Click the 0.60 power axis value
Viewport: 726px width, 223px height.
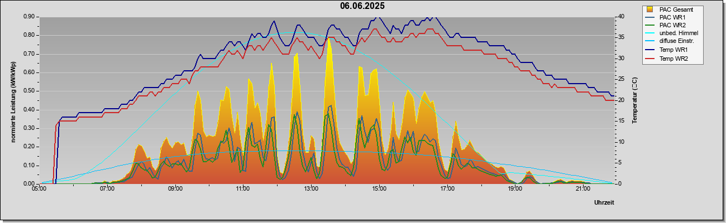30,72
